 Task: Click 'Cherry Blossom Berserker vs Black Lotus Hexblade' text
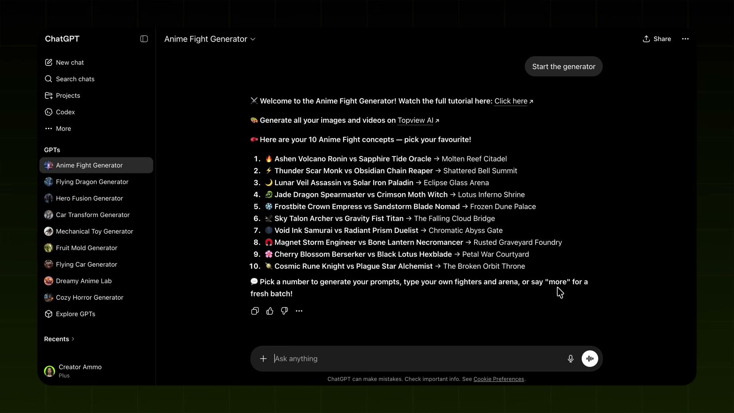coord(363,254)
